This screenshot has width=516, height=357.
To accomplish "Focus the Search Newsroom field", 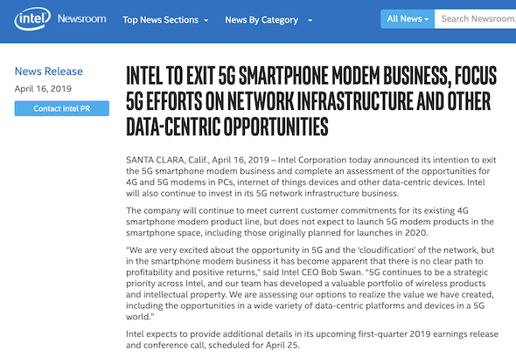I will pos(475,19).
